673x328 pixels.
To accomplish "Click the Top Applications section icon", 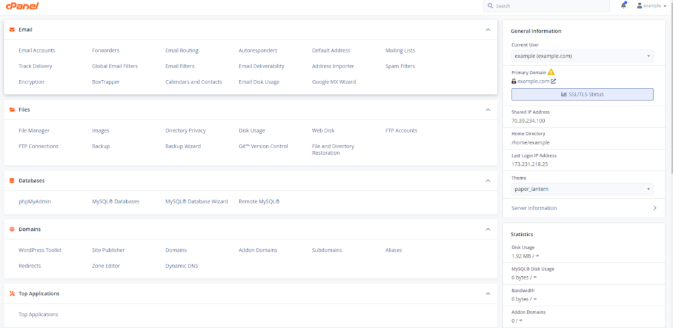I will pyautogui.click(x=12, y=294).
